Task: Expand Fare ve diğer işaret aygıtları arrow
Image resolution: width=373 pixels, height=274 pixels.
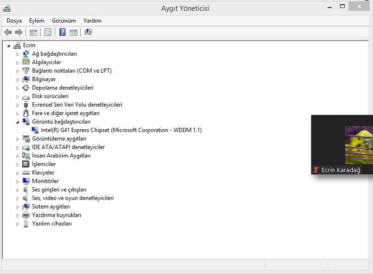Action: 17,114
